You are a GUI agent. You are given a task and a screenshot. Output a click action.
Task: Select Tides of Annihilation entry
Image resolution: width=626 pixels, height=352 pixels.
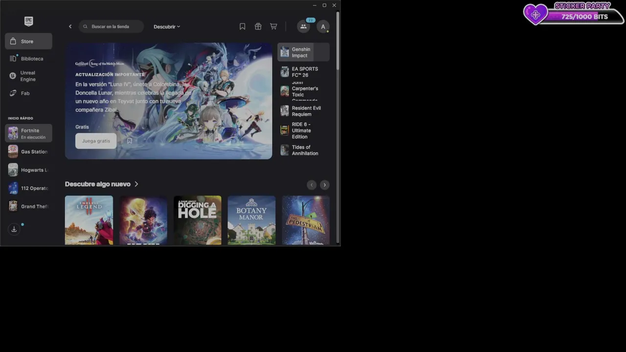point(303,150)
